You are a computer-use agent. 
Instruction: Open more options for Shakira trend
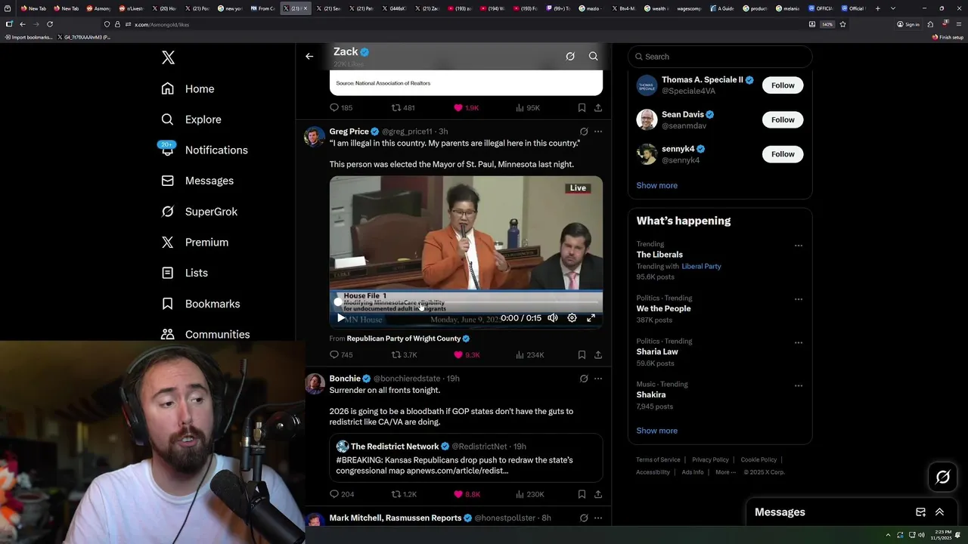799,385
